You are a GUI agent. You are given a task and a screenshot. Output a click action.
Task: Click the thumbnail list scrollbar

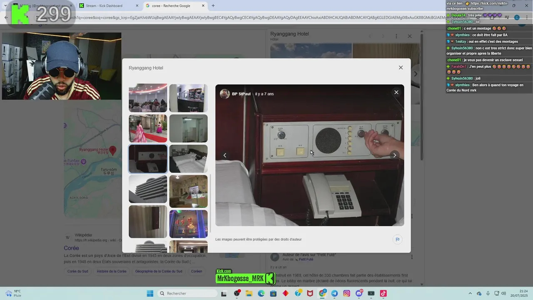pyautogui.click(x=210, y=203)
